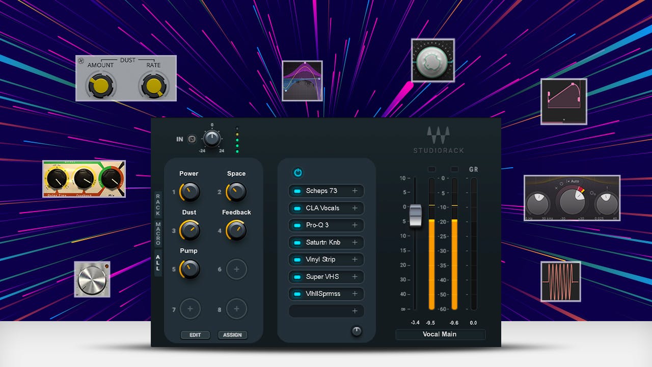Click the EDIT button

195,335
